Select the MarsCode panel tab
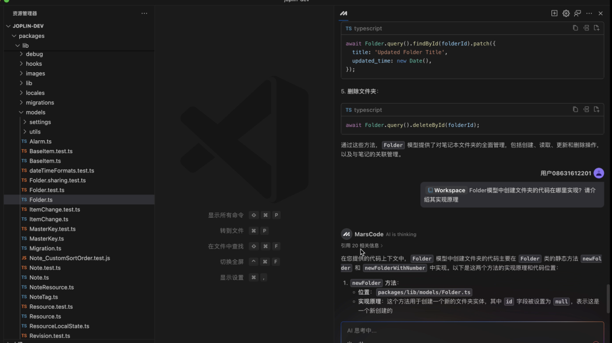 [x=344, y=13]
